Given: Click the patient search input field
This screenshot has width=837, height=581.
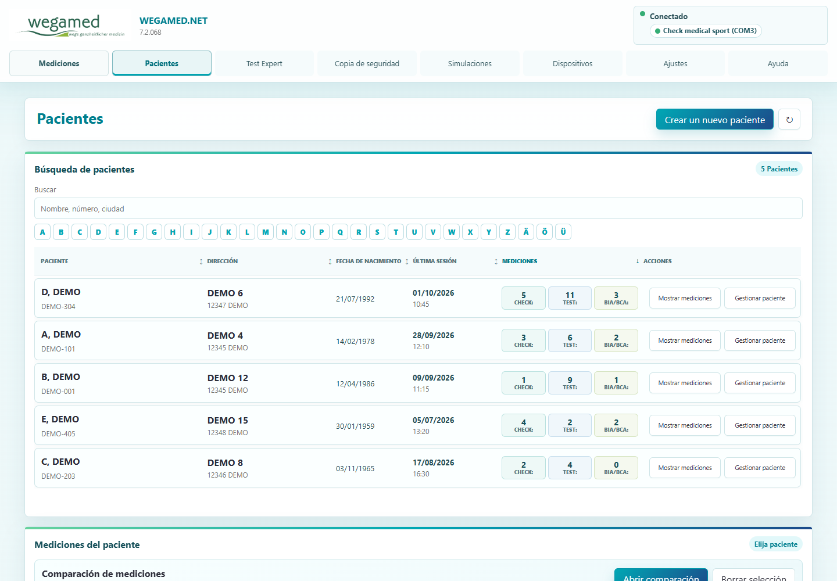Looking at the screenshot, I should [419, 209].
